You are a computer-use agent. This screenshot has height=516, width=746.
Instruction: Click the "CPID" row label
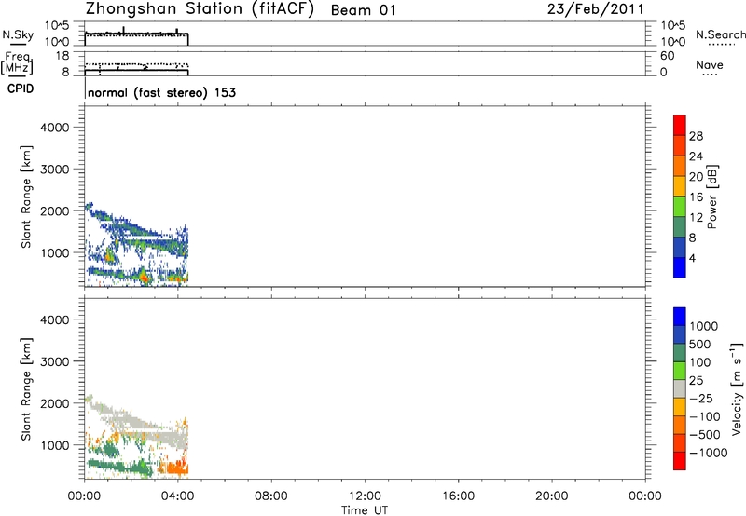coord(21,88)
